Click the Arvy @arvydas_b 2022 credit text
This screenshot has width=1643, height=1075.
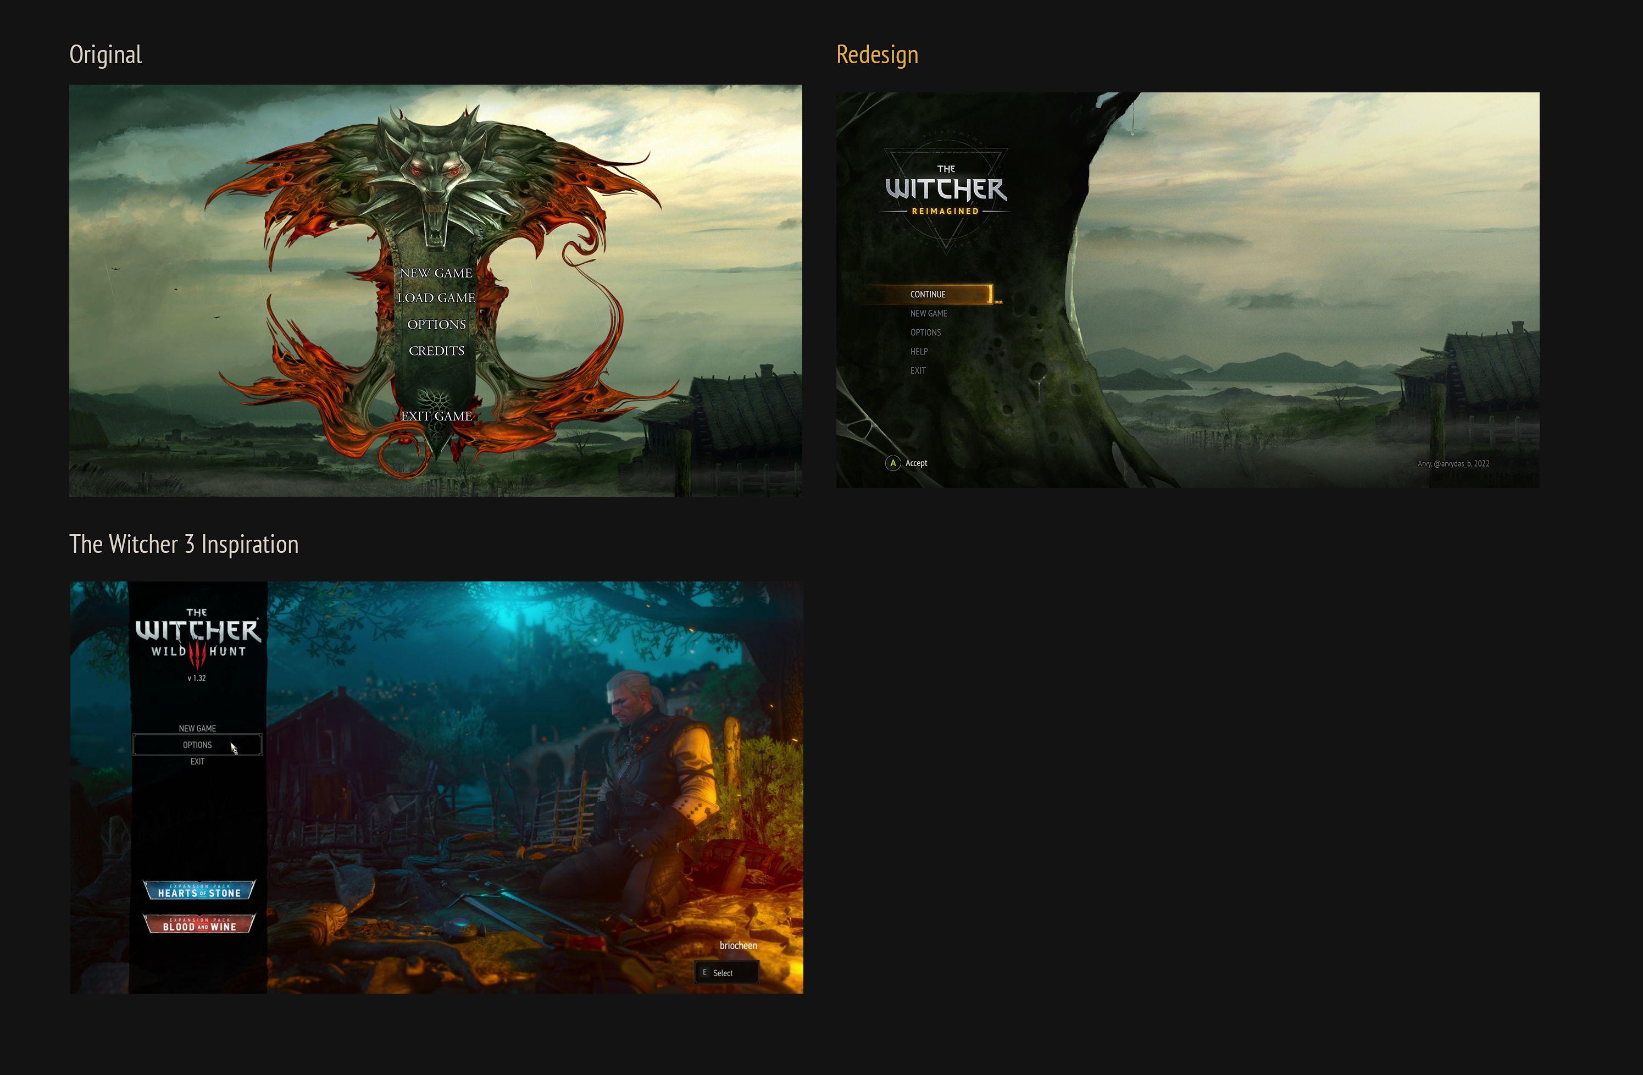click(1453, 464)
